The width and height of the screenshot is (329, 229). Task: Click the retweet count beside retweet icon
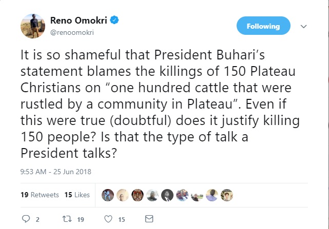pyautogui.click(x=80, y=219)
